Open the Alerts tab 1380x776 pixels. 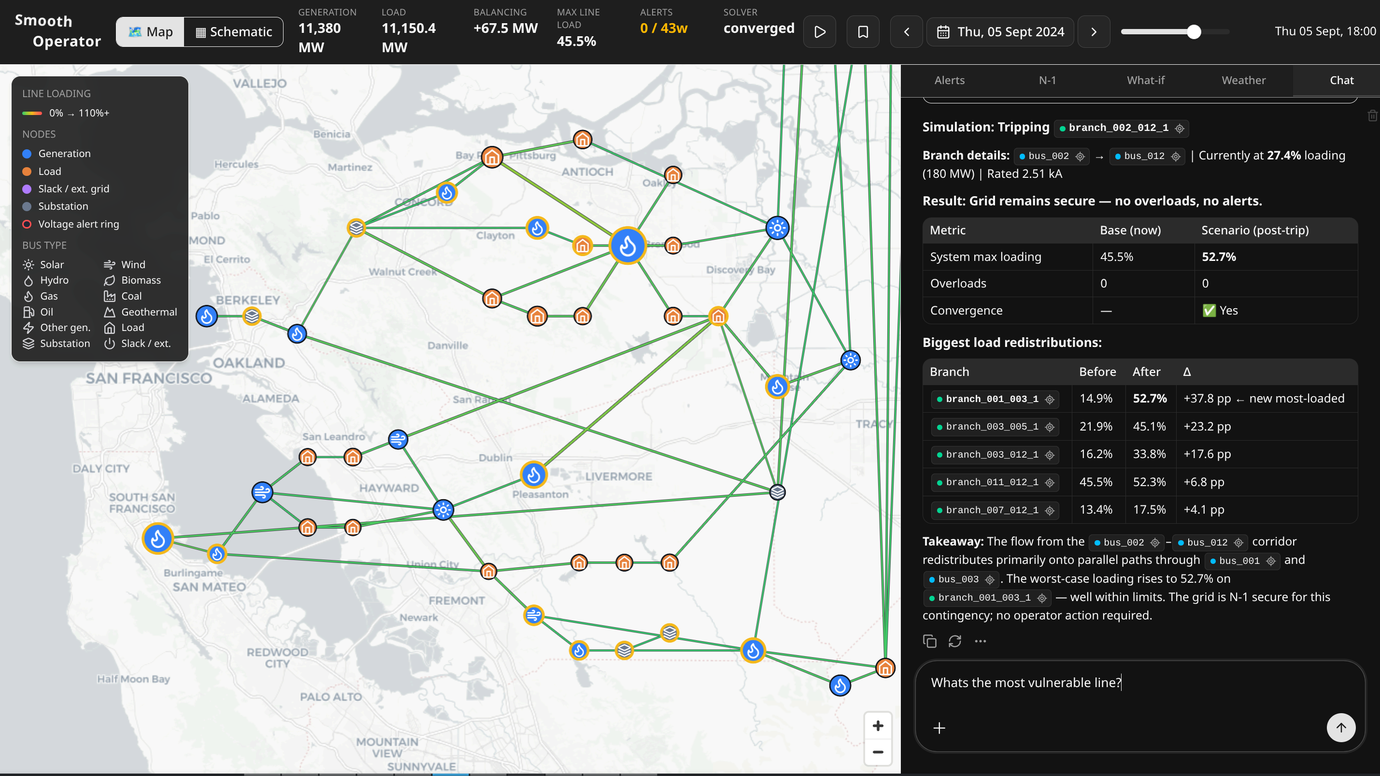click(949, 80)
